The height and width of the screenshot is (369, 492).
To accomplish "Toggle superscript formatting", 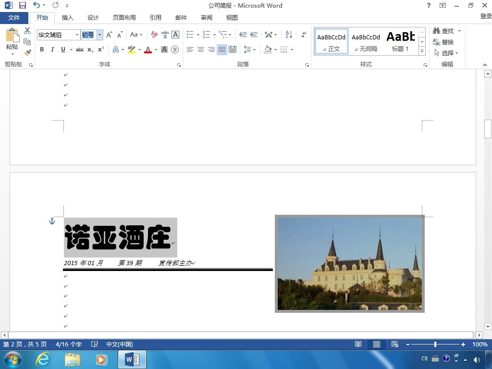I will coord(101,49).
